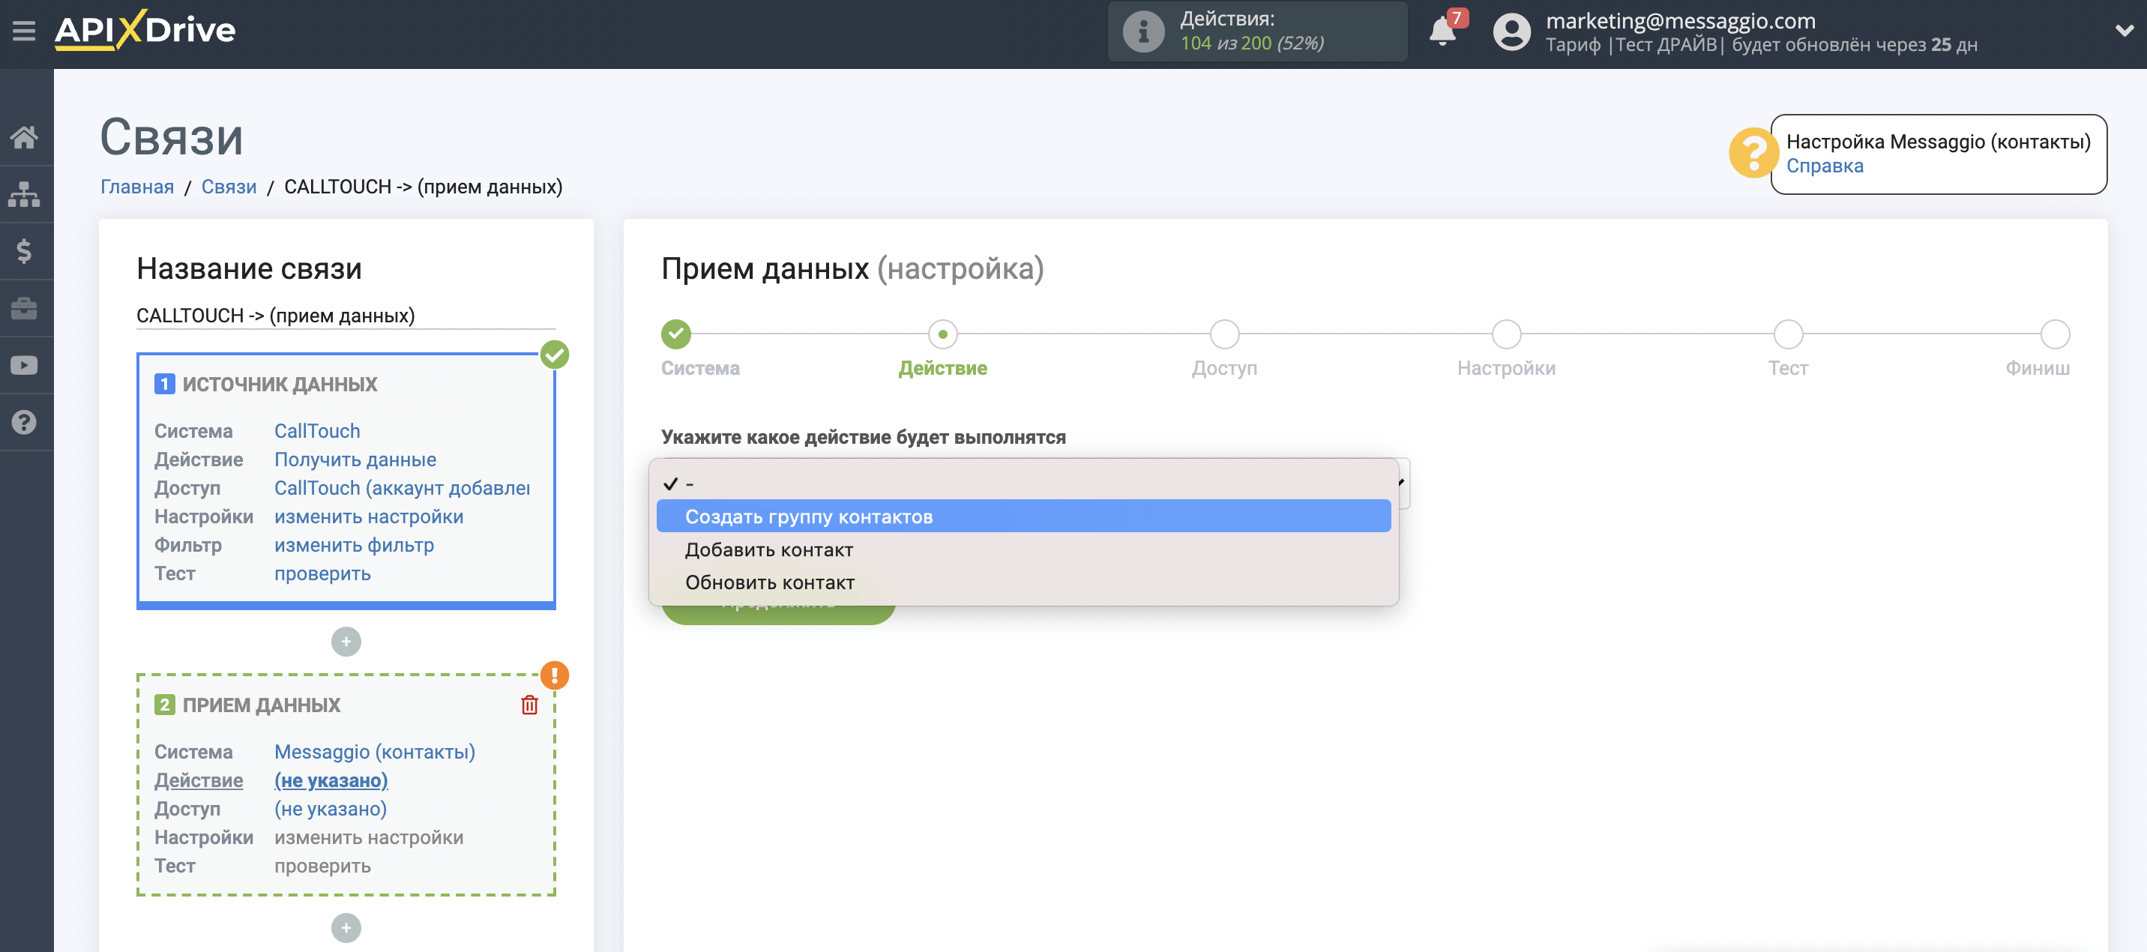2147x952 pixels.
Task: Click the actions info icon
Action: tap(1143, 31)
